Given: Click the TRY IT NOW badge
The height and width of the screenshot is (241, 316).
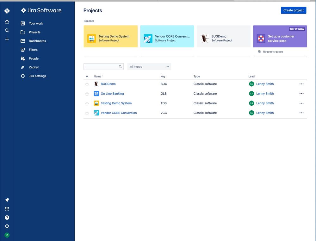Looking at the screenshot, I should click(x=297, y=29).
